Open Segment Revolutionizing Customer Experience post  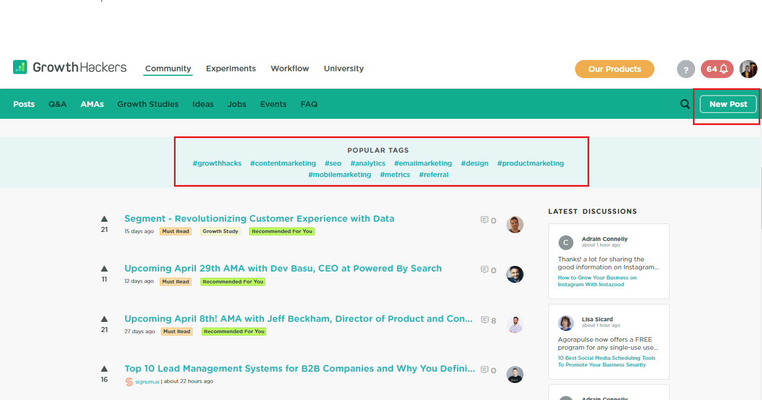click(x=259, y=218)
